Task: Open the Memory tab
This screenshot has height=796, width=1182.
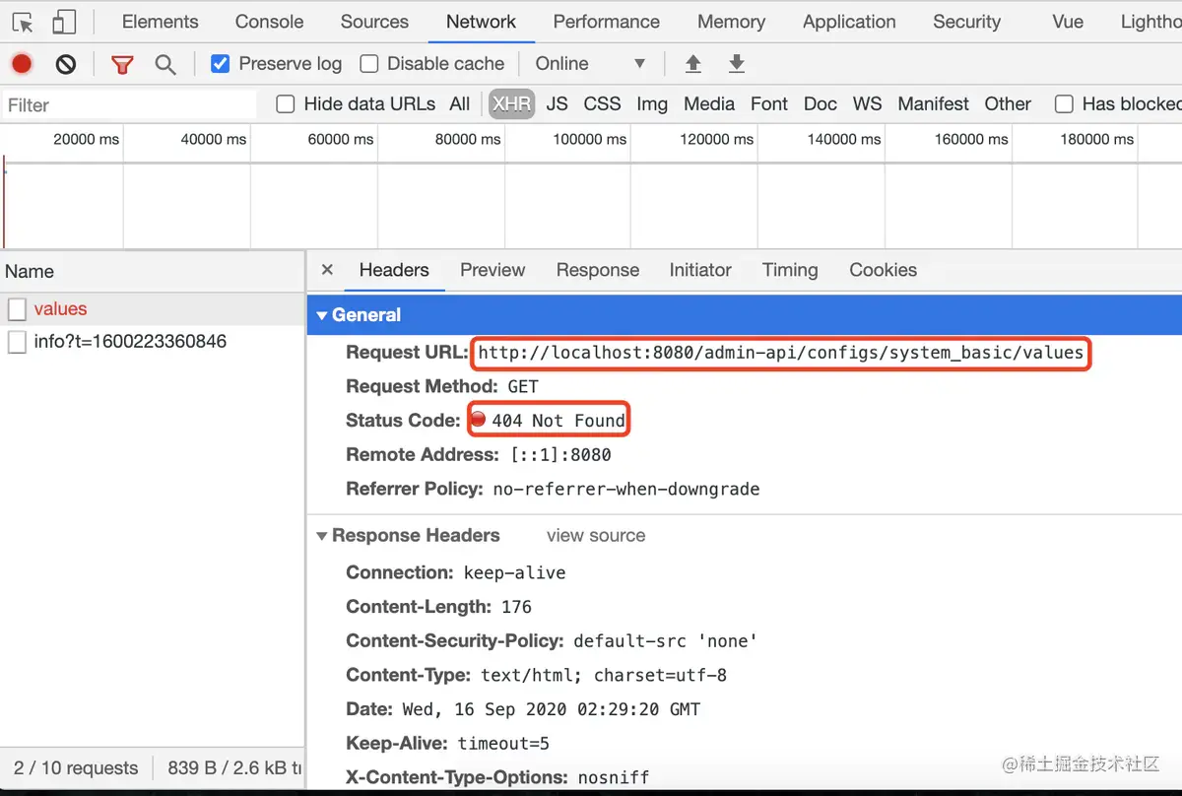Action: pos(732,22)
